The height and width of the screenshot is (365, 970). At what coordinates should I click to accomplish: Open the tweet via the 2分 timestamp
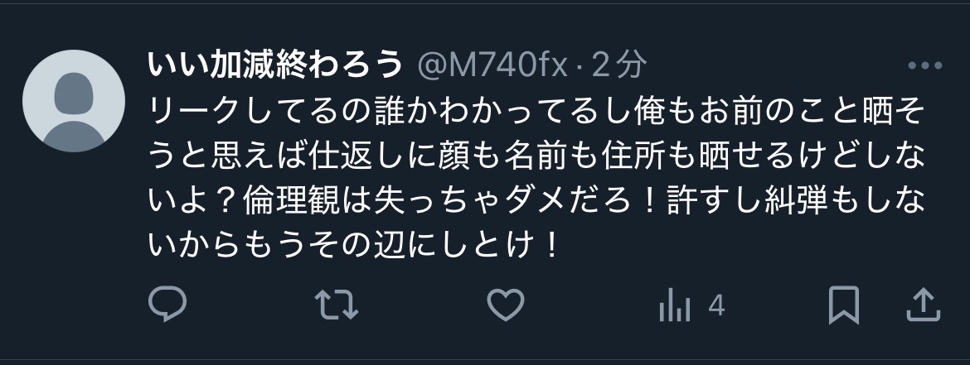(619, 65)
